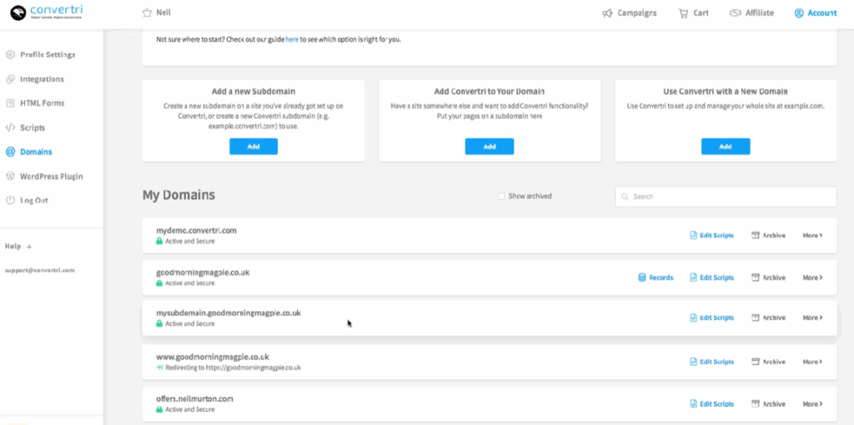Click the Profile Settings gear icon
Screen dimensions: 854x425
10,55
